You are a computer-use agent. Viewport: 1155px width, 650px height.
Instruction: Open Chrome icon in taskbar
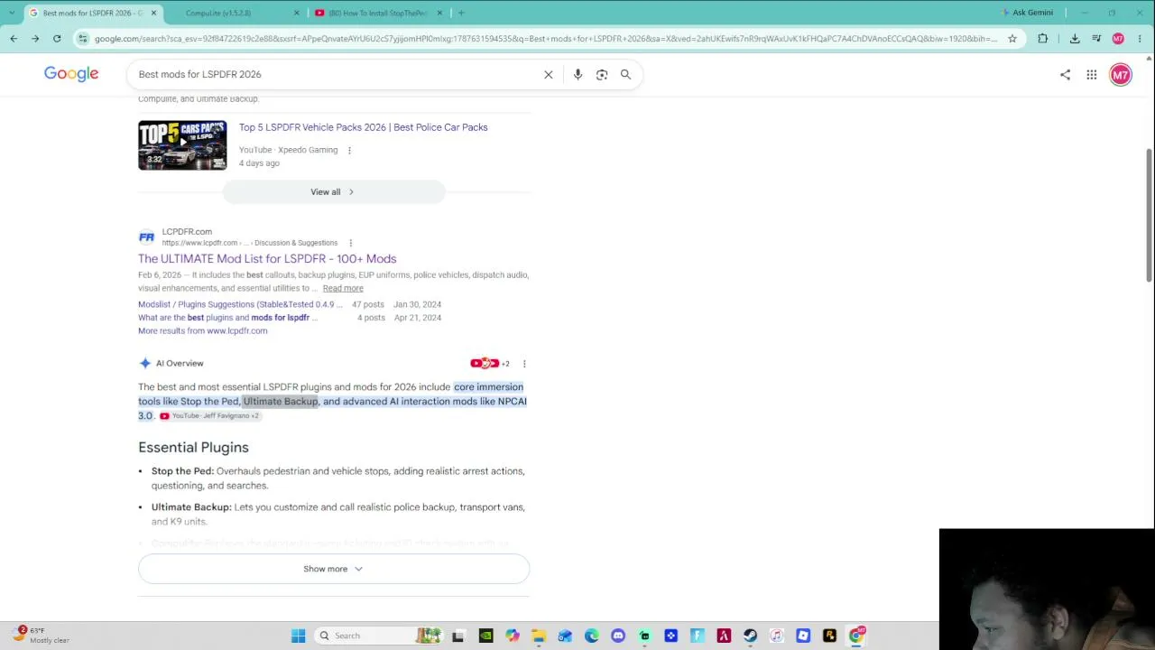click(x=856, y=636)
